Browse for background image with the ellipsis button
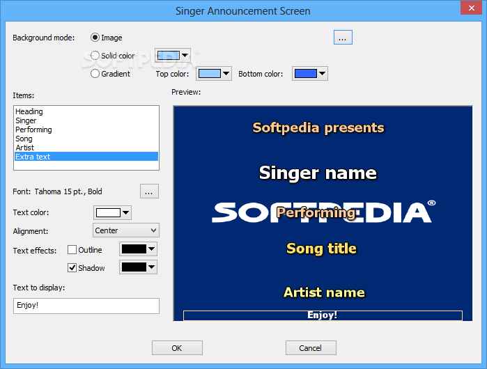 [343, 37]
